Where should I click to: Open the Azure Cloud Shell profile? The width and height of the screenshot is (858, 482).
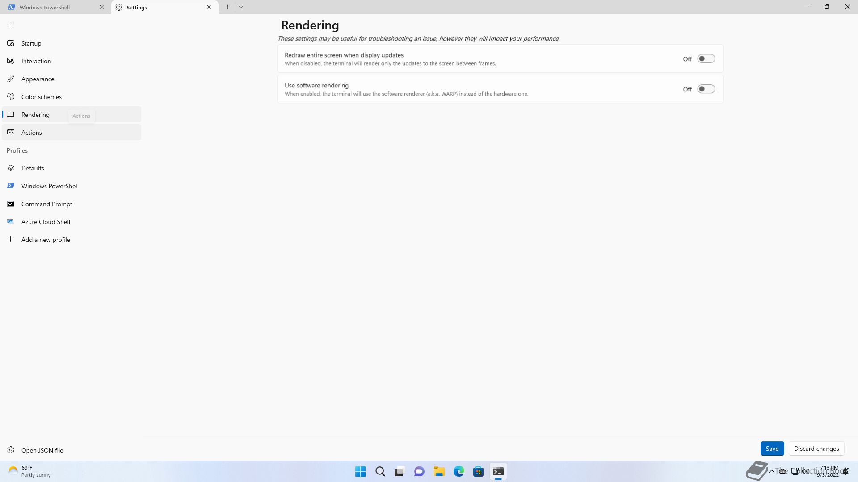[46, 222]
